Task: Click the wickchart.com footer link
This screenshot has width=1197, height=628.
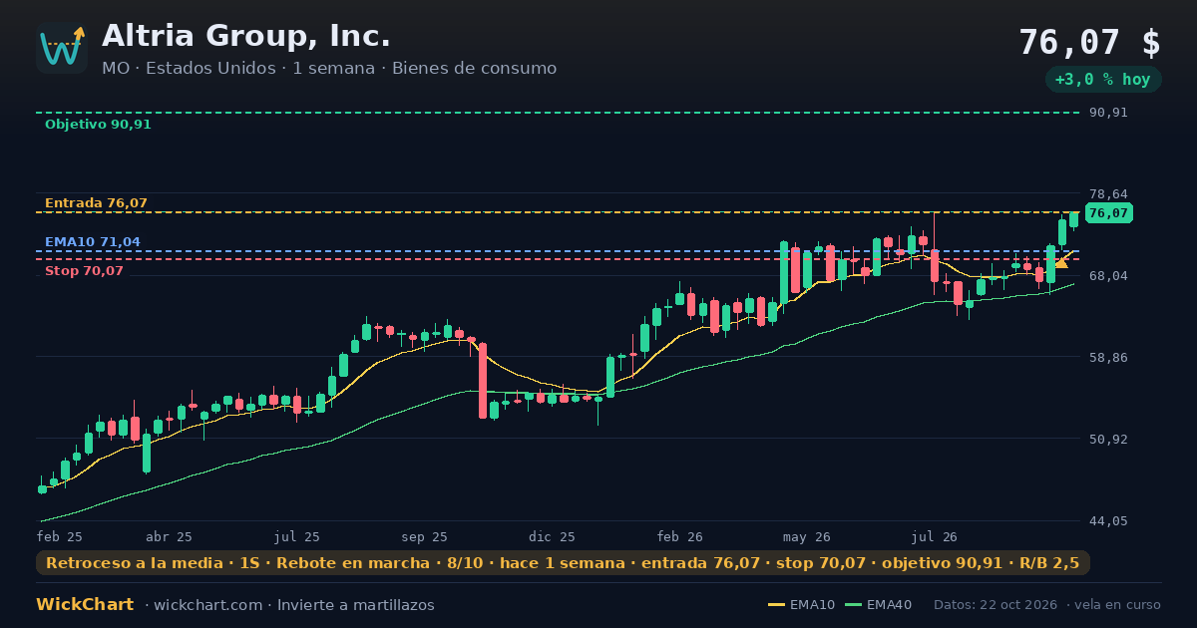Action: point(209,605)
